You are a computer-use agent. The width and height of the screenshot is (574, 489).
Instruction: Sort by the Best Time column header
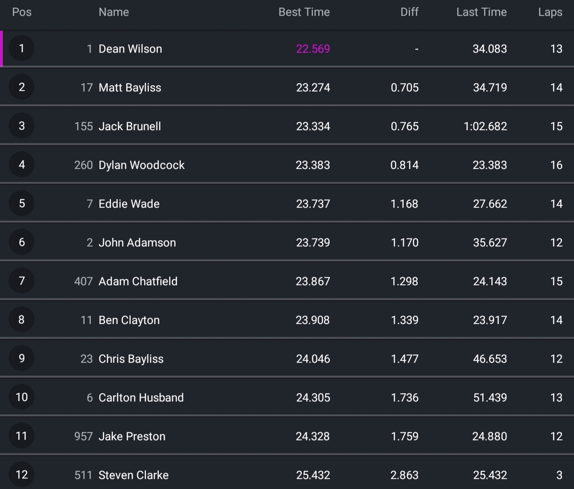click(304, 12)
